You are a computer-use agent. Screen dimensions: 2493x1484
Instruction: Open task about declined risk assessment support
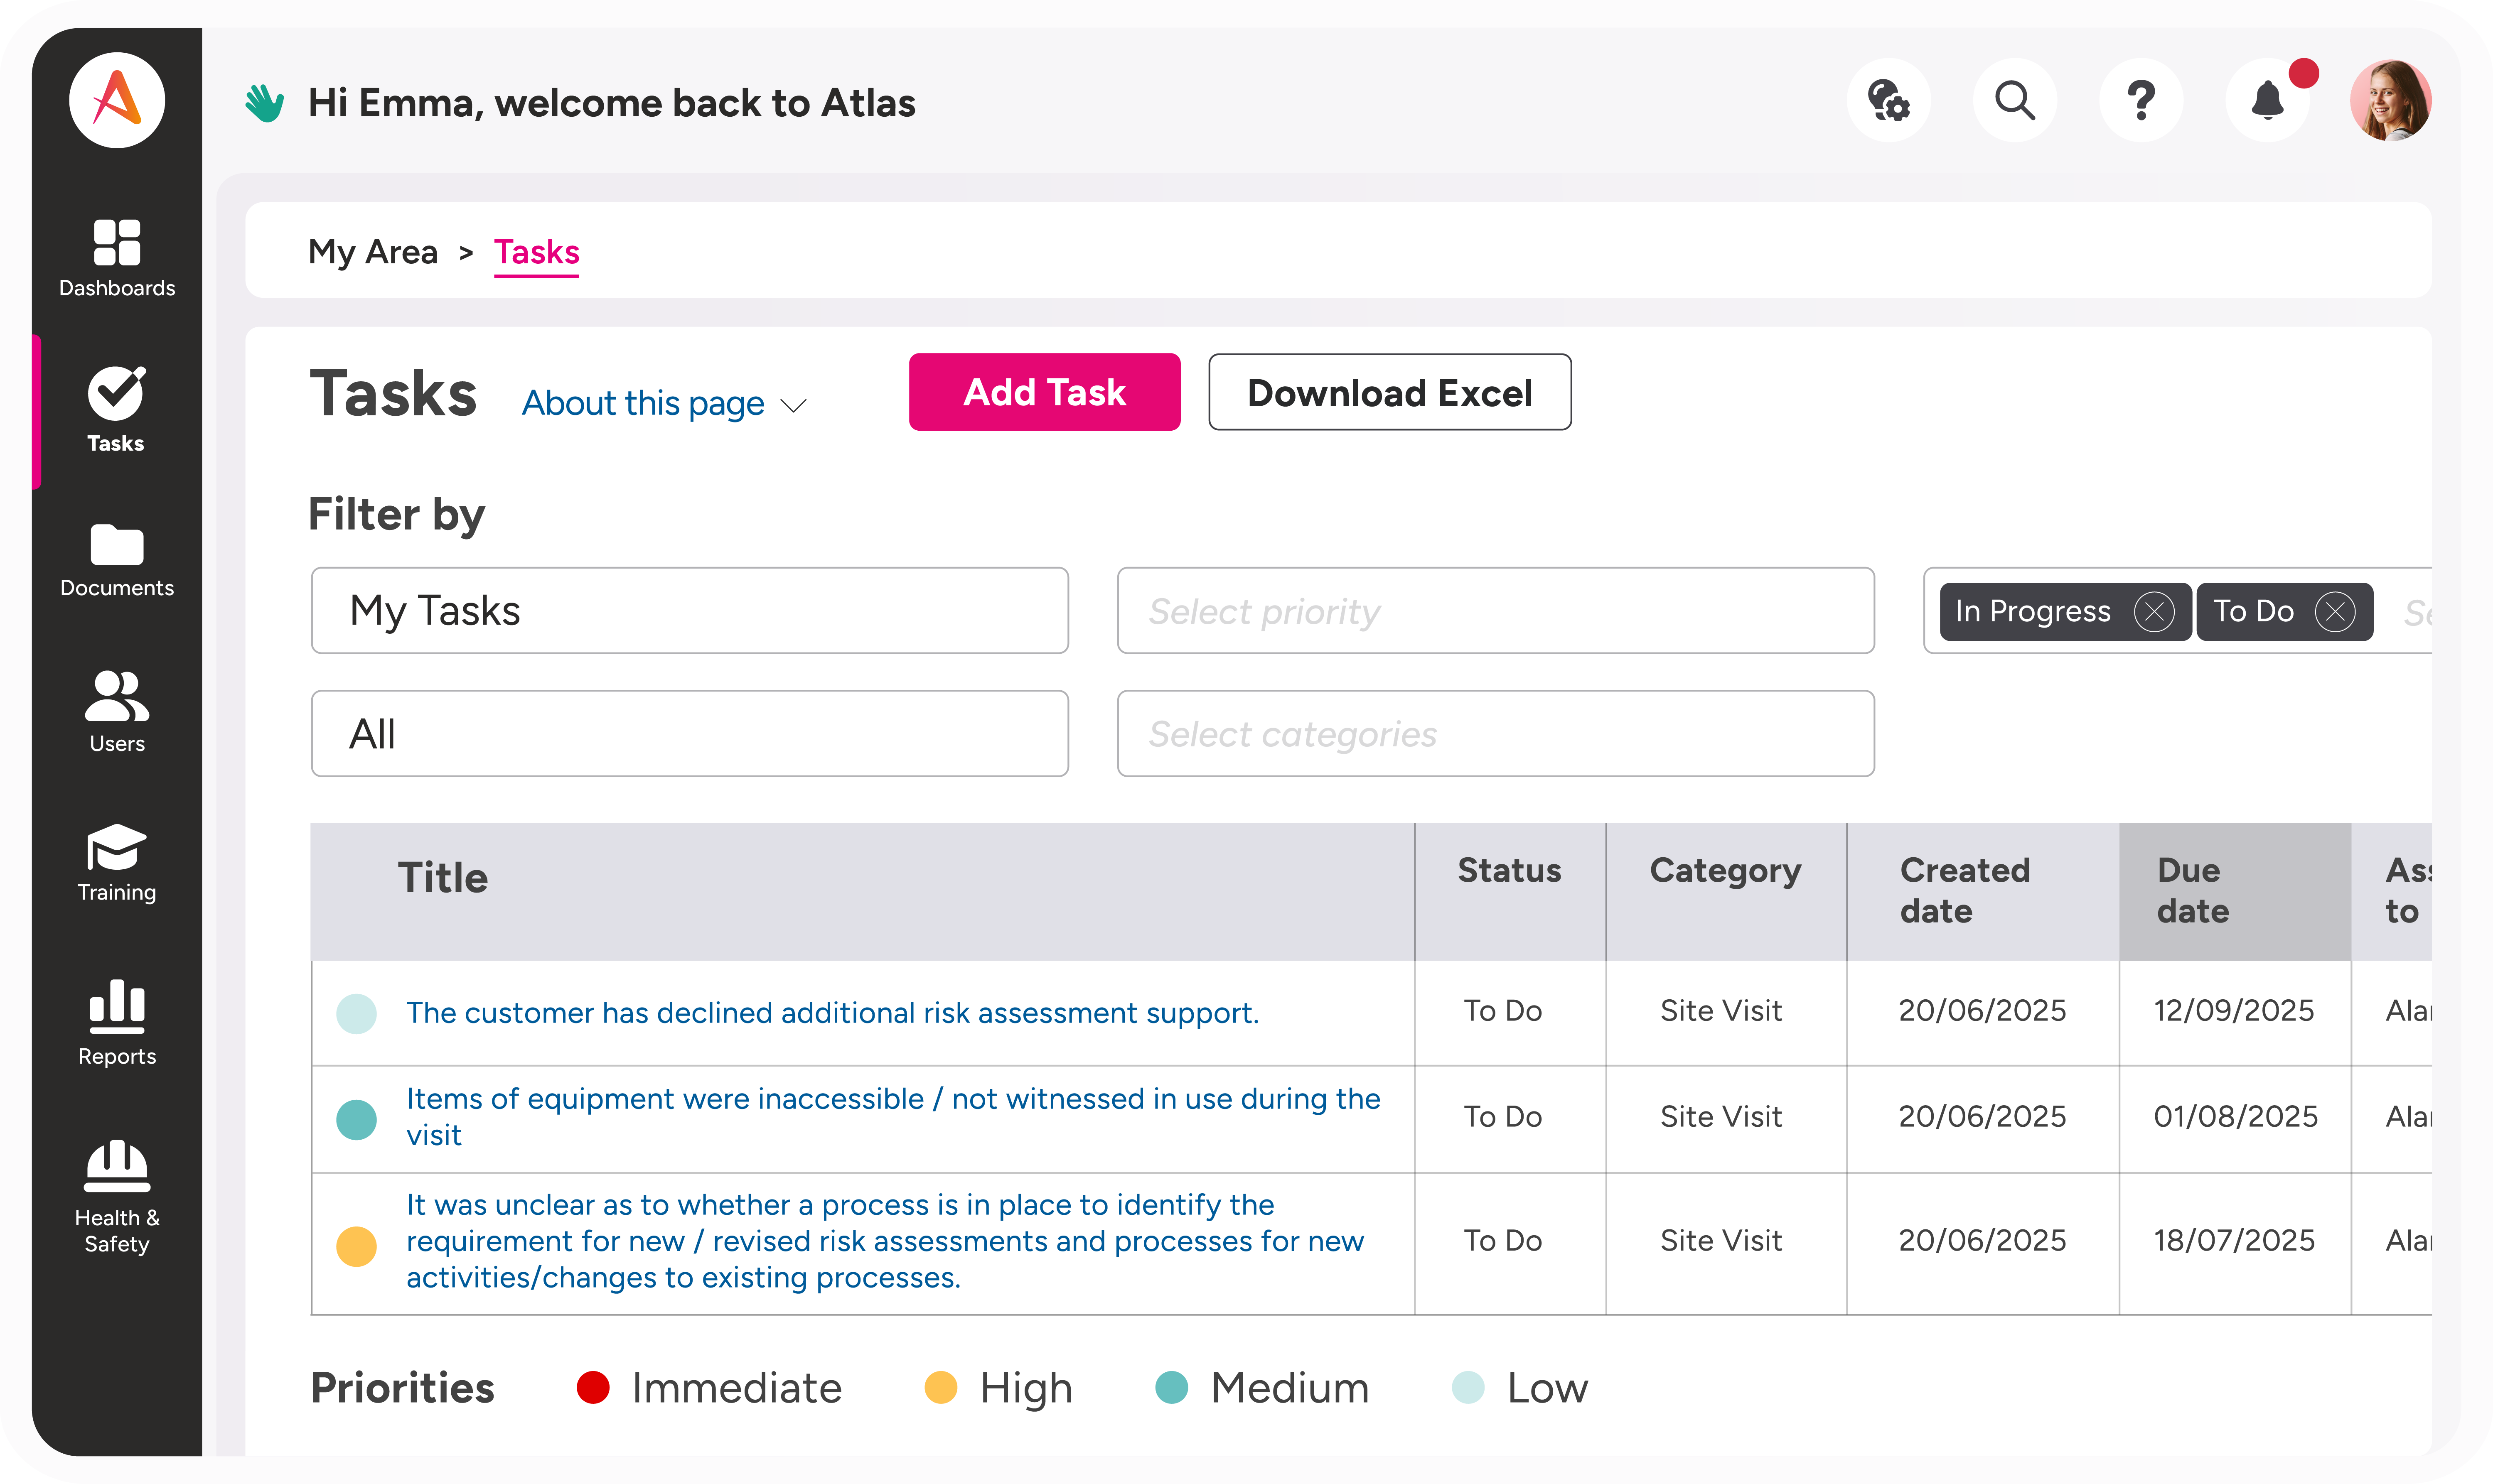pos(832,1012)
